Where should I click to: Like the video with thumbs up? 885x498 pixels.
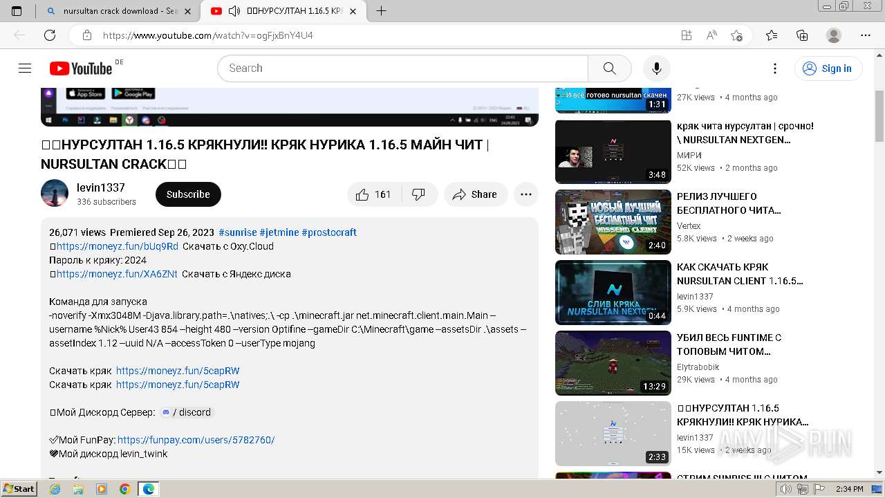pos(373,194)
